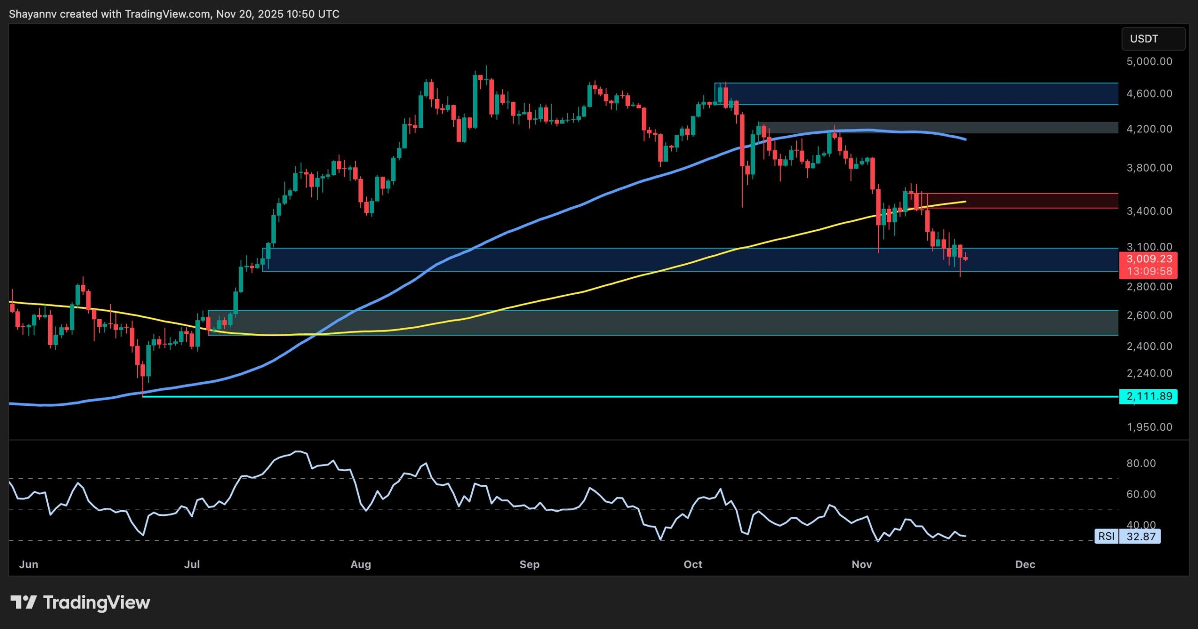
Task: Select the Dec label on the time axis
Action: 1026,564
